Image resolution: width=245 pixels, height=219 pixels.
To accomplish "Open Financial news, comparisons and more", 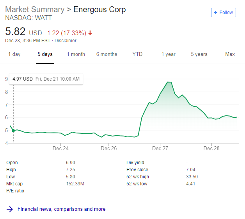I will click(x=61, y=209).
